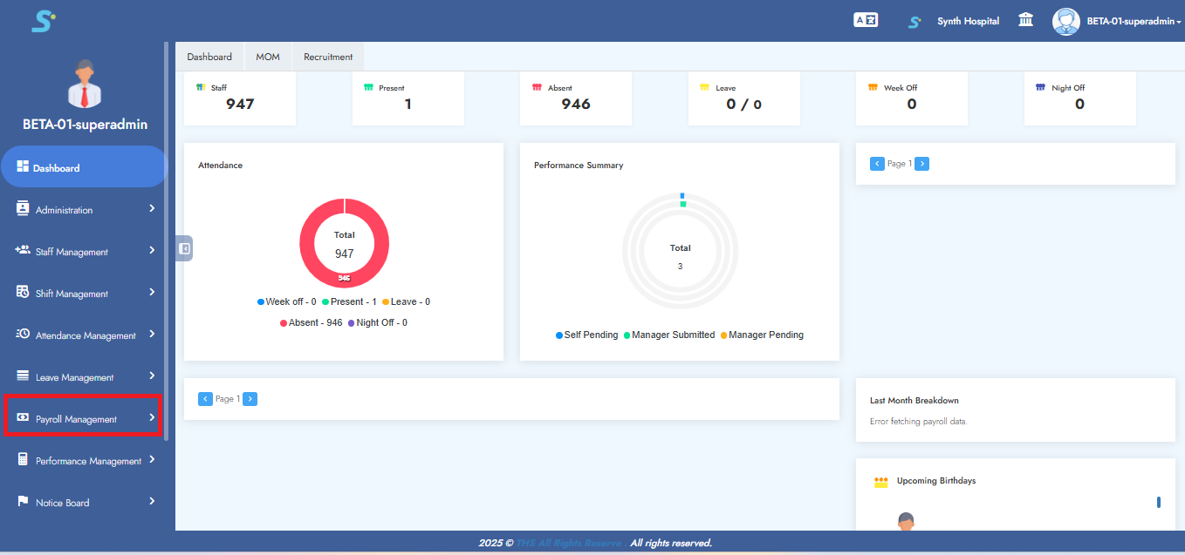Click the Notice Board flag icon
The width and height of the screenshot is (1185, 555).
[x=23, y=502]
